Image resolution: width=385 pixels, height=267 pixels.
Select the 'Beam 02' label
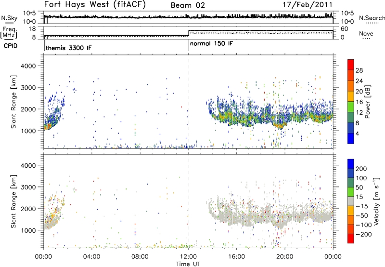pos(188,5)
